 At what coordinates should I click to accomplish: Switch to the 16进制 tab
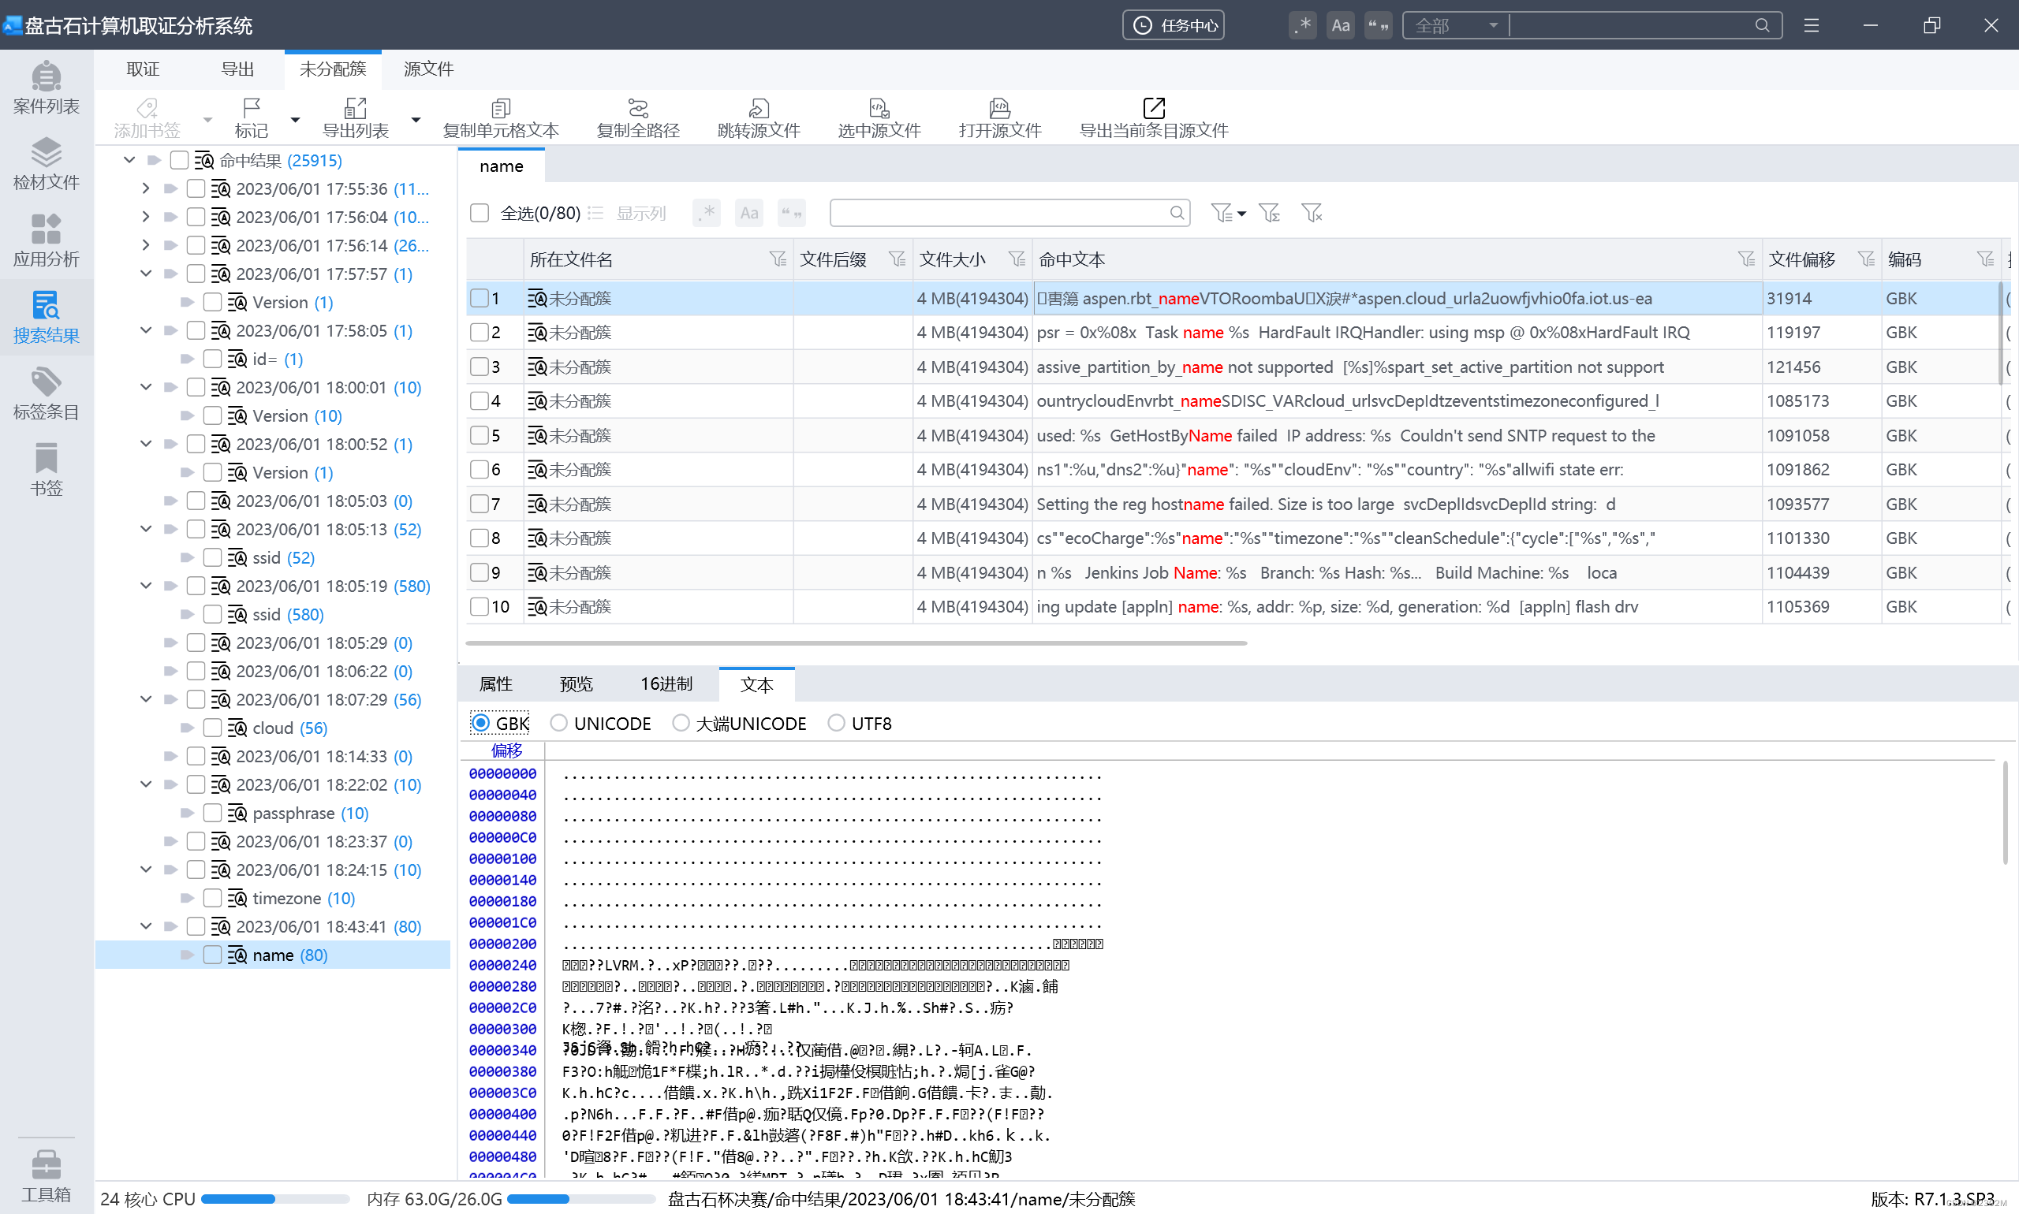tap(666, 684)
